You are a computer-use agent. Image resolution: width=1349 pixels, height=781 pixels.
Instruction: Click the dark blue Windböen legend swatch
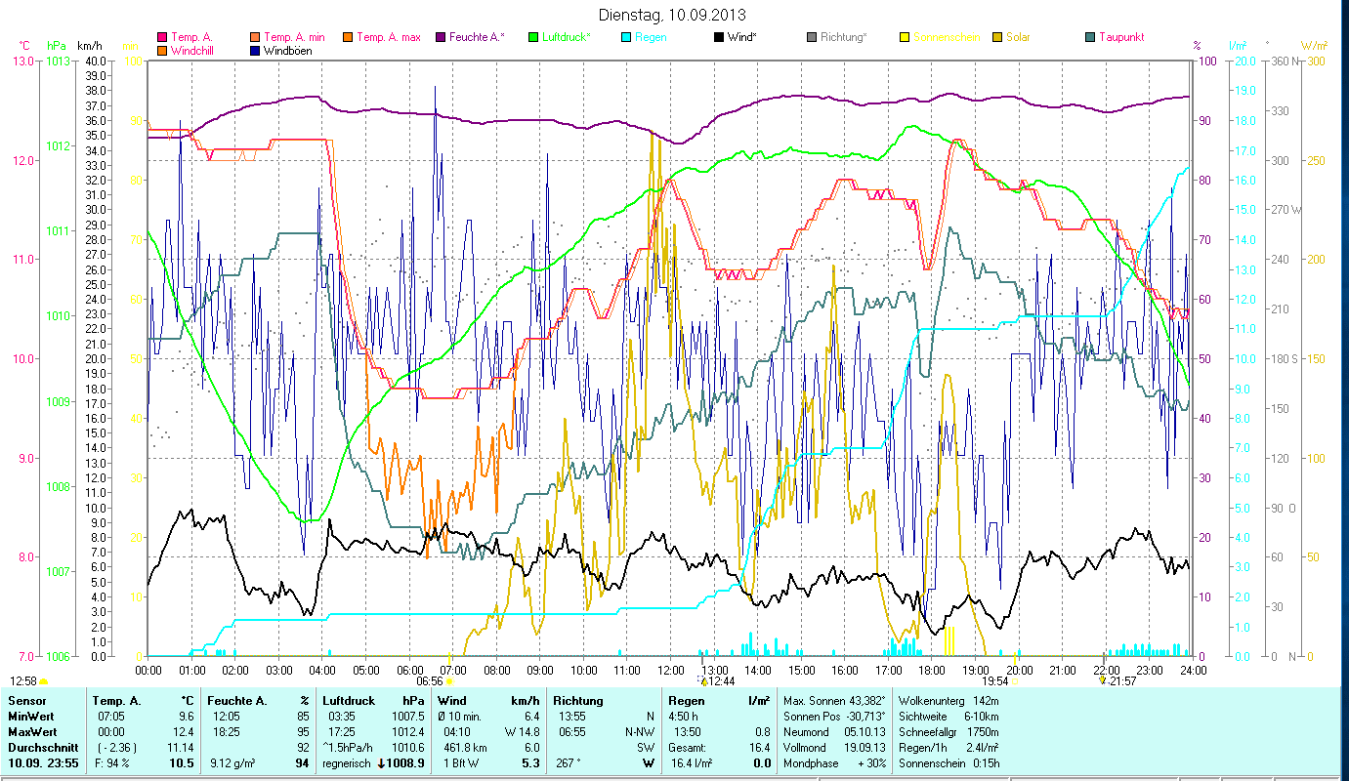point(255,50)
